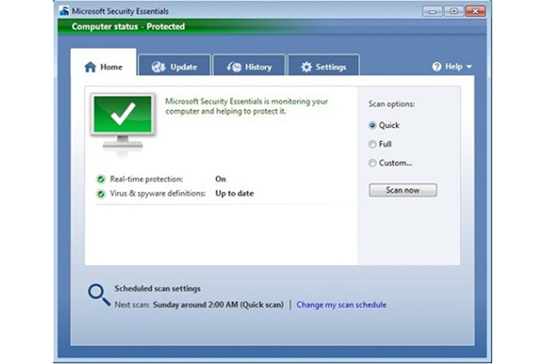Minimize the Security Essentials window

[433, 11]
